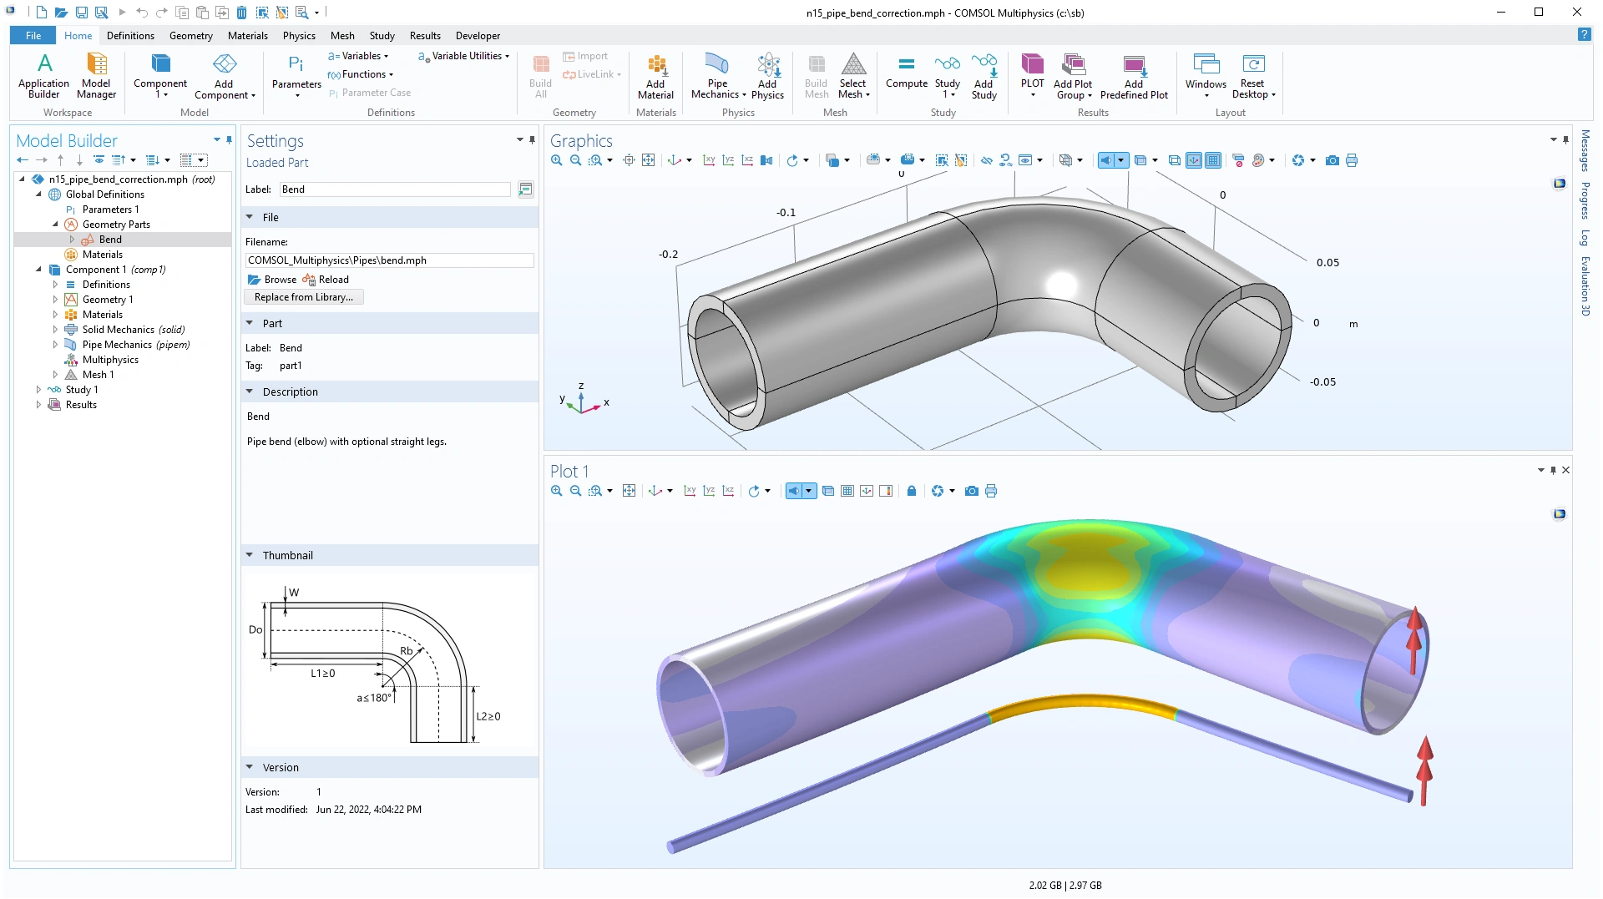Switch to the Results ribbon tab
Viewport: 1603px width, 899px height.
click(x=424, y=36)
